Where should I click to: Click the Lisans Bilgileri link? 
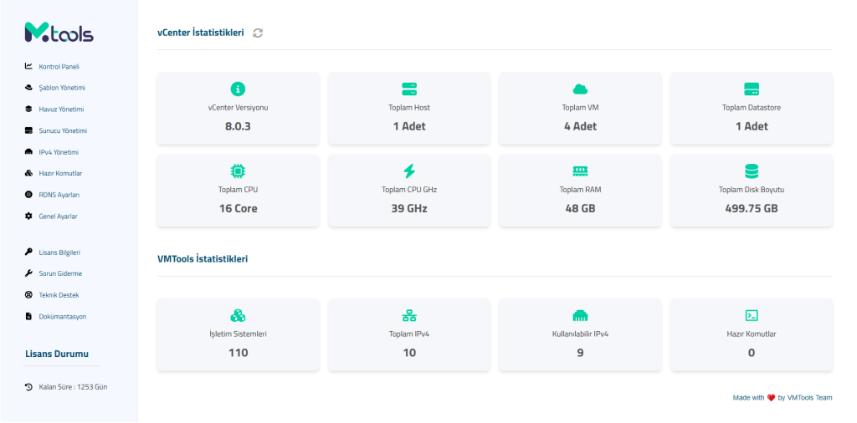coord(59,252)
